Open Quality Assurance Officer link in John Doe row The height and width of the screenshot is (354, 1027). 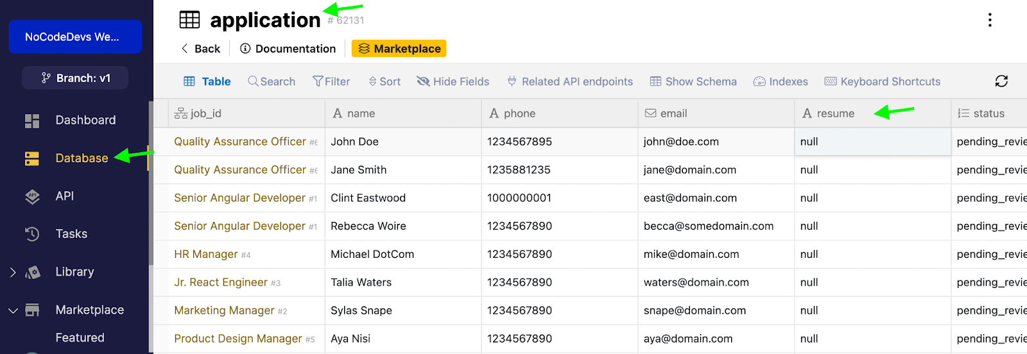[x=240, y=142]
